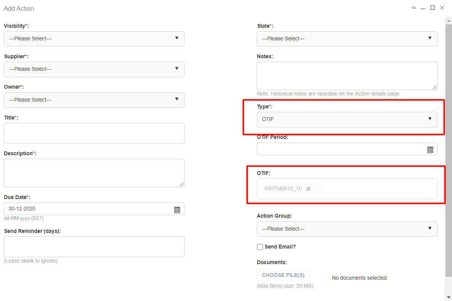This screenshot has width=452, height=301.
Task: Click the Notes text area
Action: click(x=347, y=76)
